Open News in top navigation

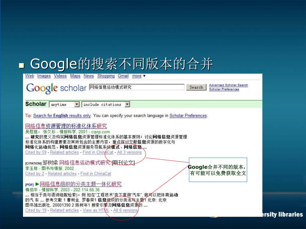pos(88,76)
